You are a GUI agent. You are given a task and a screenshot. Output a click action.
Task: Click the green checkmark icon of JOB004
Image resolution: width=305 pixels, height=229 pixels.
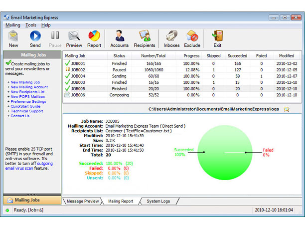(67, 75)
